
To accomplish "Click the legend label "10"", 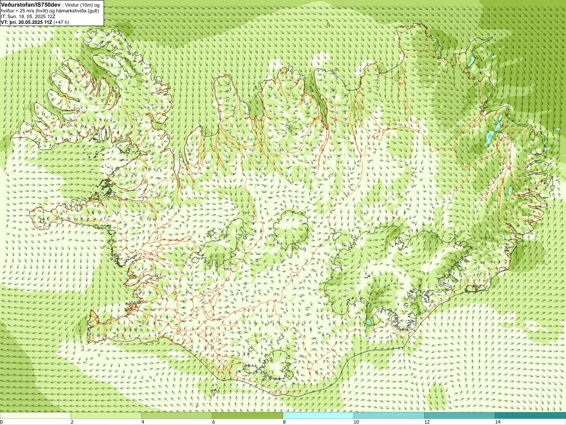I will click(x=356, y=422).
